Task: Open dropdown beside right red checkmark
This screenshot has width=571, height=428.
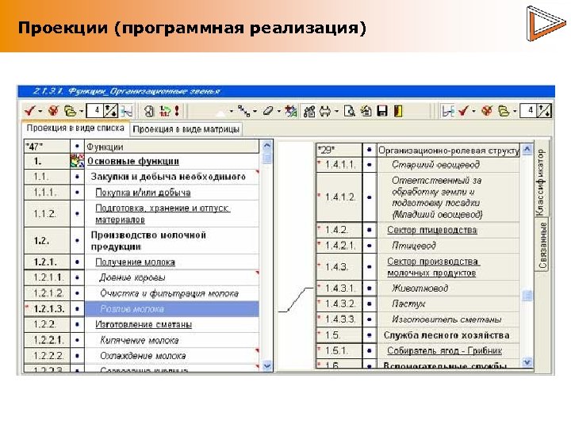Action: tap(473, 111)
